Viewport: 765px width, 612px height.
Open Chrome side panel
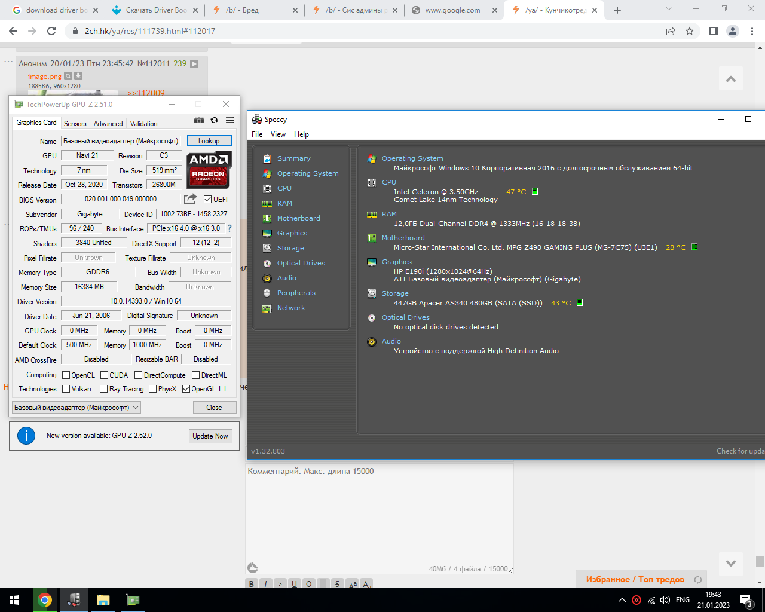click(x=713, y=31)
